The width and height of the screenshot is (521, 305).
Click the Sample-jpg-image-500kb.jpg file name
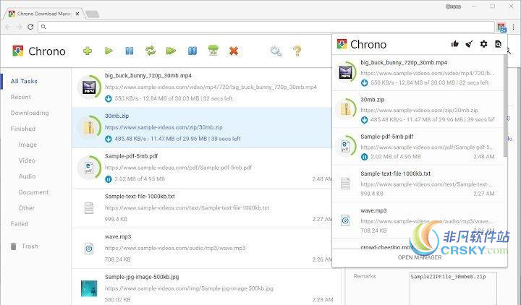click(x=142, y=277)
